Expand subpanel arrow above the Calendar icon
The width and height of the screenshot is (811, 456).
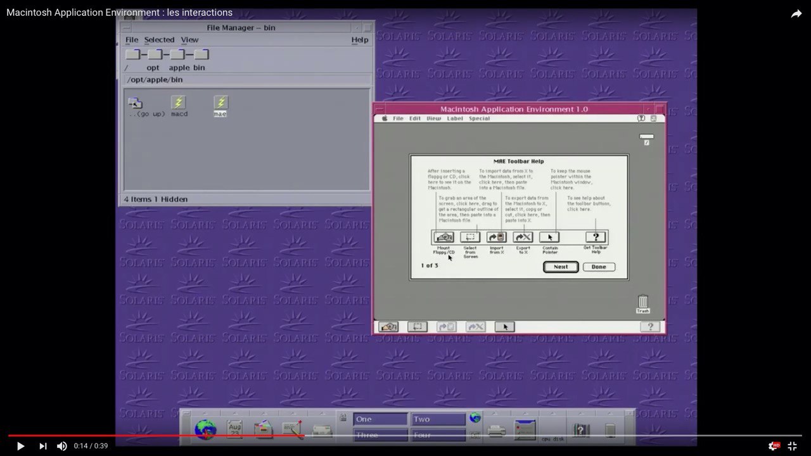click(x=234, y=412)
